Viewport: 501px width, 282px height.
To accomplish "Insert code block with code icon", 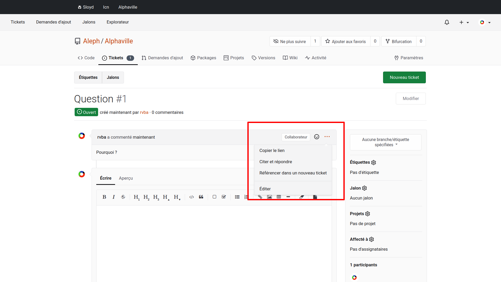I will coord(192,197).
